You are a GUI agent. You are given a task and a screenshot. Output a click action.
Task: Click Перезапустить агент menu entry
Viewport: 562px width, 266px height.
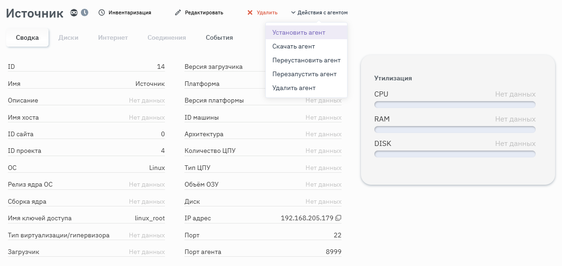(304, 74)
